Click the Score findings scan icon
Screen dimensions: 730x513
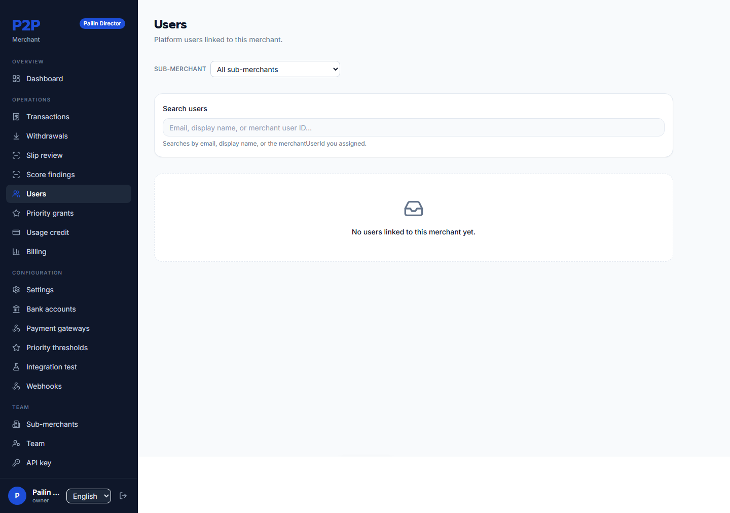(16, 175)
